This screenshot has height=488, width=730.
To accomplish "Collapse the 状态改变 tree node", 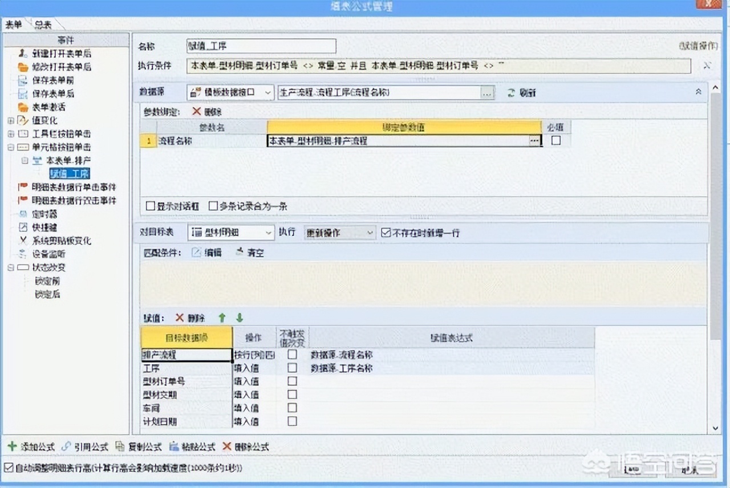I will pos(11,267).
